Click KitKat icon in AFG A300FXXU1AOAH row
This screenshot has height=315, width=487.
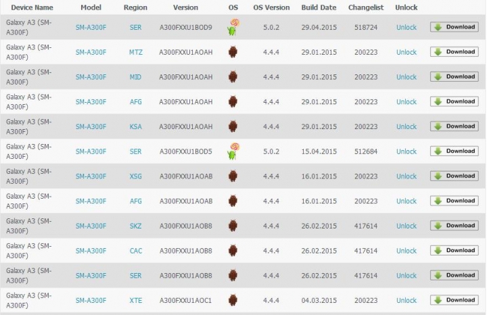(x=233, y=101)
